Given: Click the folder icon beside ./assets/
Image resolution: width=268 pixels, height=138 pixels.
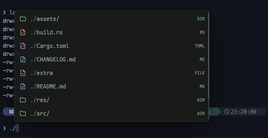Looking at the screenshot, I should [x=23, y=19].
